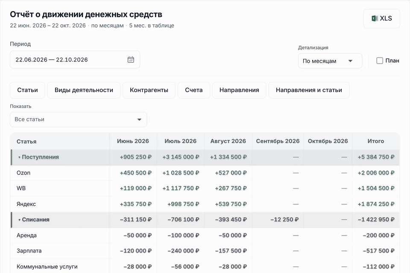
Task: Click the Июль 2026 column header
Action: (x=180, y=141)
